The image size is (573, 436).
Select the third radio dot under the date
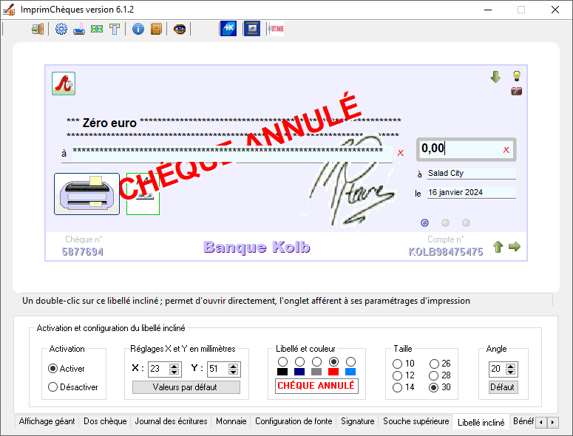pos(466,222)
